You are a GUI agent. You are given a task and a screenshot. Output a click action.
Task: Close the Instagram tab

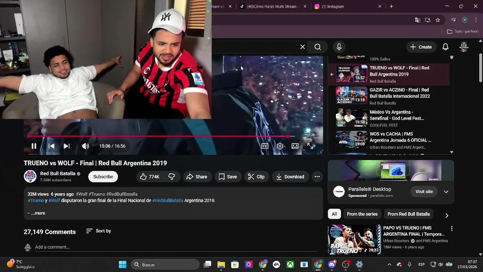(x=380, y=6)
